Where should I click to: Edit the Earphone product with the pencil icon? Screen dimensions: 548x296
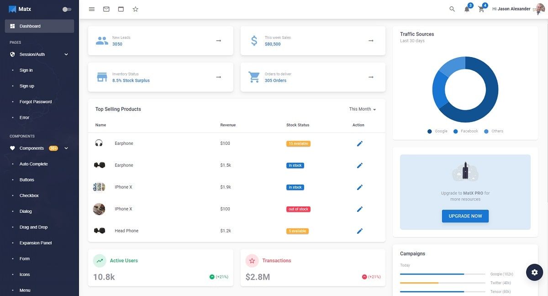coord(359,143)
